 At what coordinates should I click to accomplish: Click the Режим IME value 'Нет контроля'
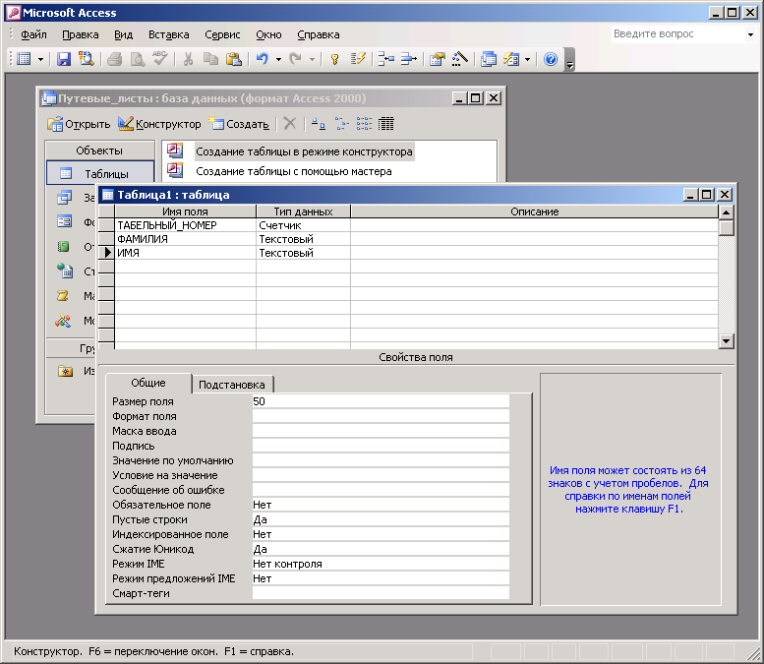(381, 564)
